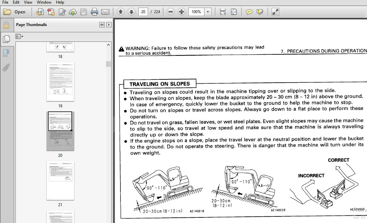
Task: Click the security lock icon in sidebar
Action: (6, 25)
